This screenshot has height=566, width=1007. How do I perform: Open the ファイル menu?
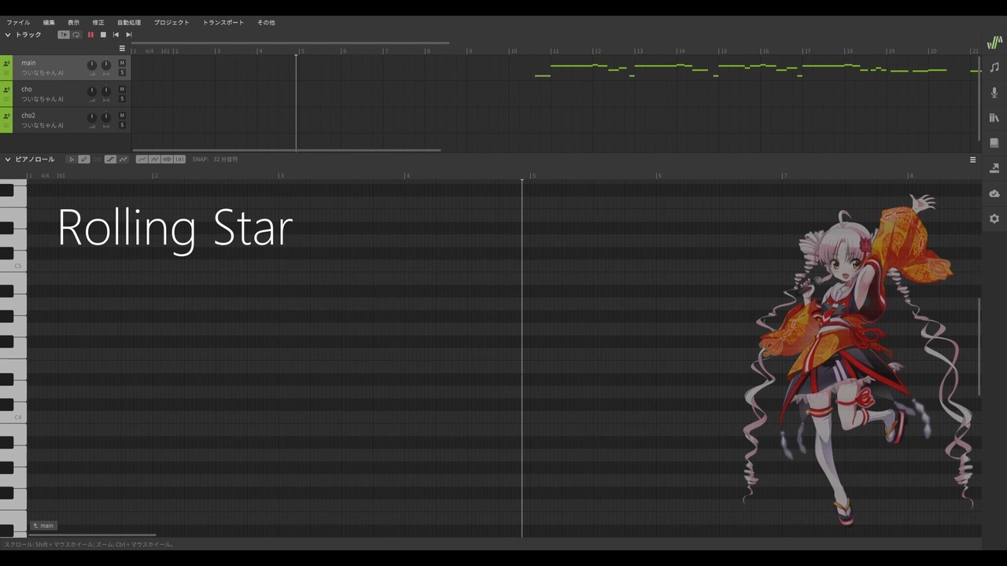pyautogui.click(x=18, y=23)
